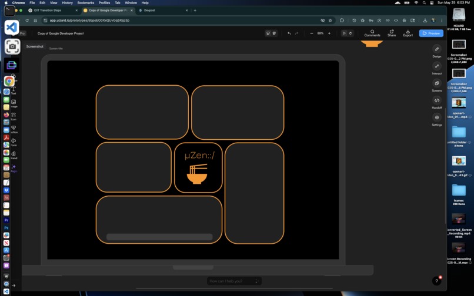Click the hidden-eye icon in address bar

click(322, 20)
